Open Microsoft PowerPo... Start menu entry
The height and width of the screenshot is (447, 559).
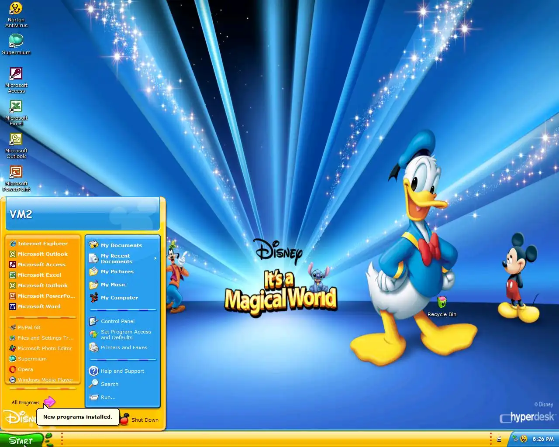coord(43,296)
